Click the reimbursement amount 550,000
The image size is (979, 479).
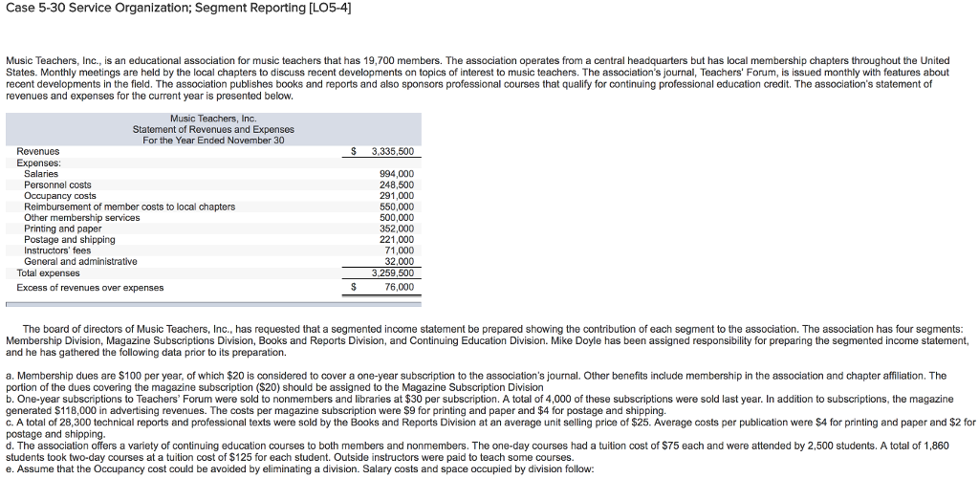point(397,207)
